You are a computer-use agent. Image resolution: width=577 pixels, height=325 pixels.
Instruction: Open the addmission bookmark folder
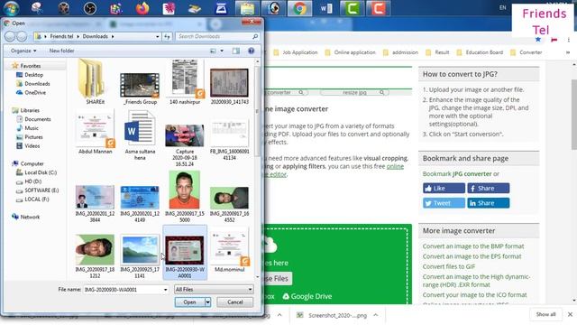(400, 52)
